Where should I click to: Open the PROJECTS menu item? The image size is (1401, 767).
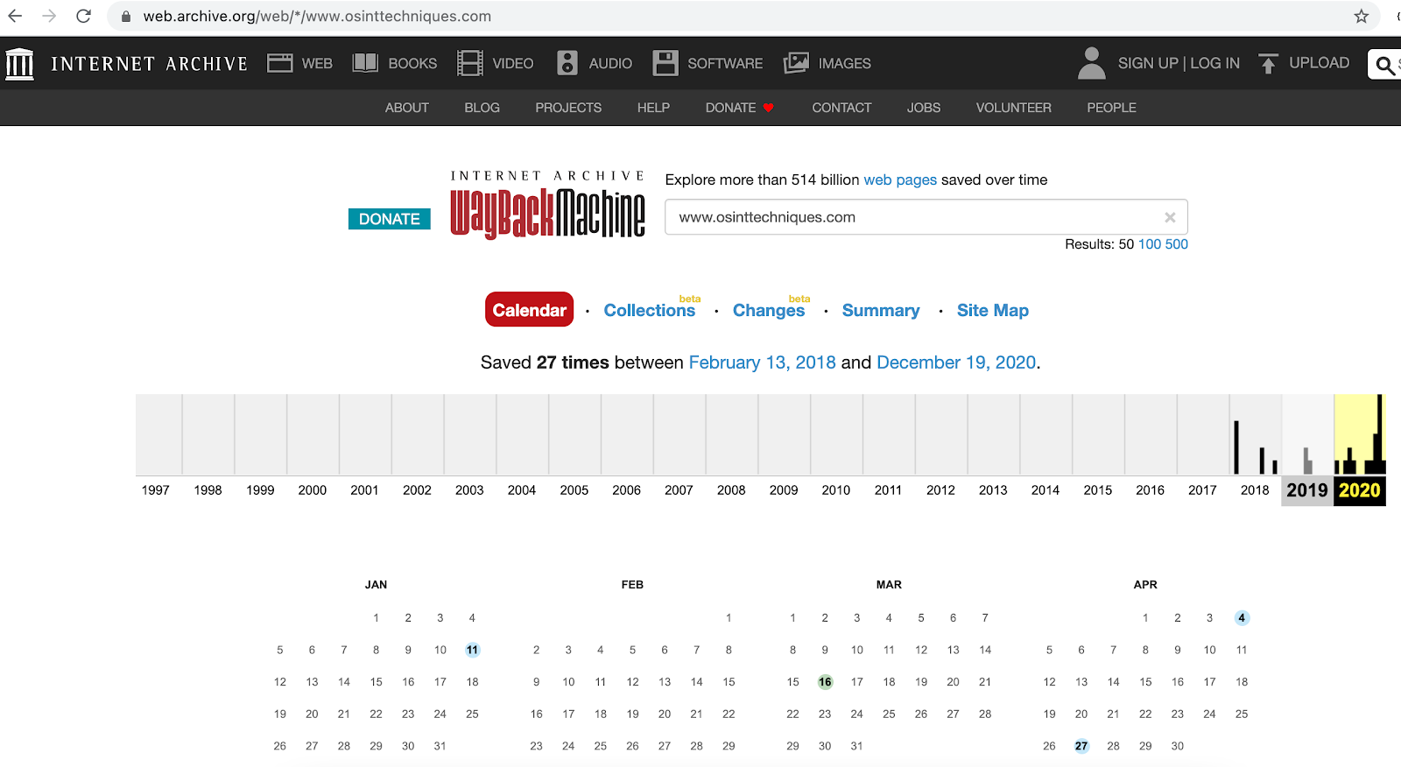[568, 108]
